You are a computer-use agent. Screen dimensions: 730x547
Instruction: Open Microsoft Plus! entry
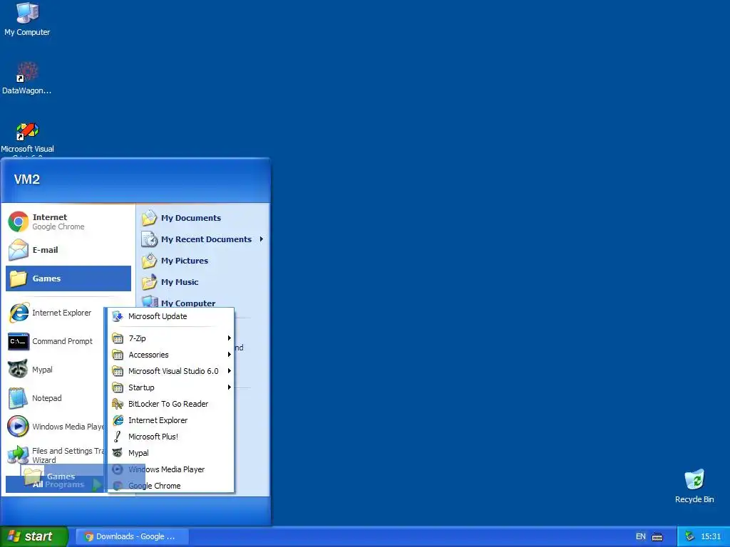click(x=171, y=437)
